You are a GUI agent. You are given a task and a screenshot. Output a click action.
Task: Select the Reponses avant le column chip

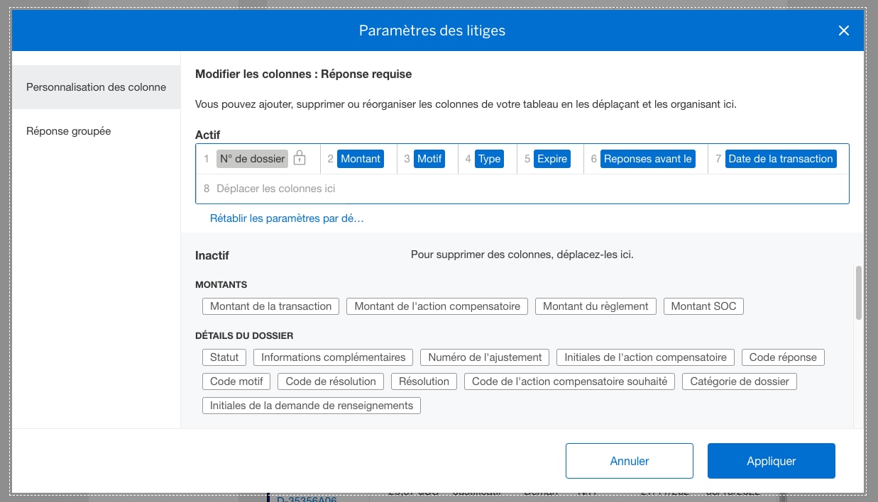[647, 159]
